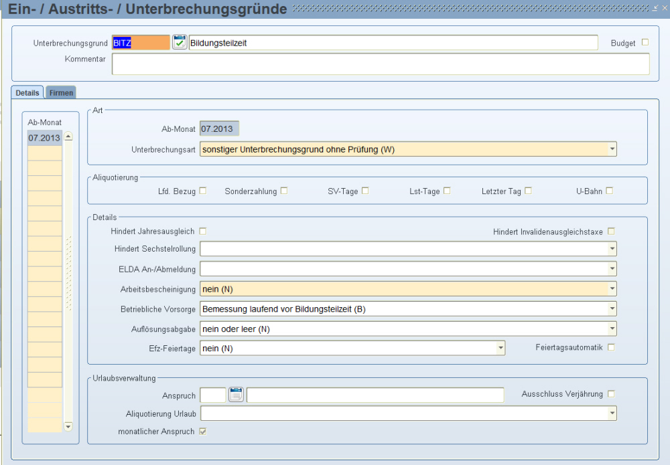Tick the Sonderzahlung checkbox
The height and width of the screenshot is (465, 670).
coord(284,191)
